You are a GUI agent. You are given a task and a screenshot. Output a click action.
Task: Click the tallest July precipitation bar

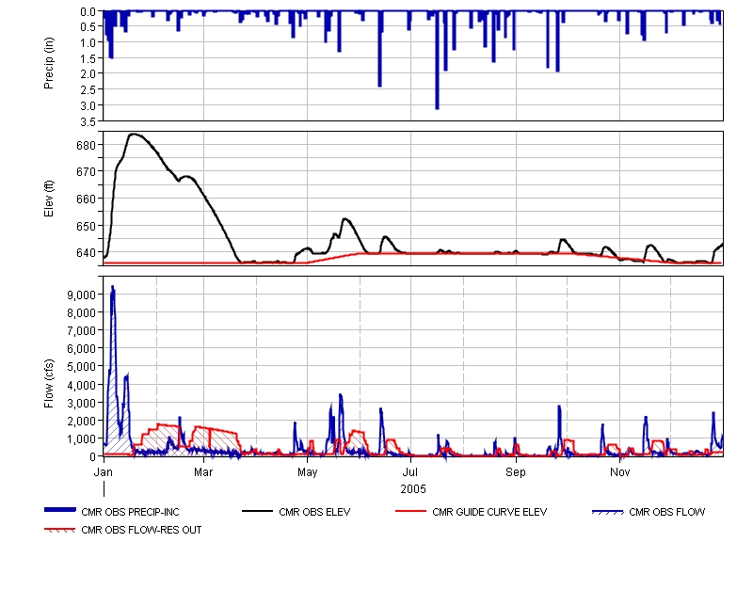coord(437,60)
